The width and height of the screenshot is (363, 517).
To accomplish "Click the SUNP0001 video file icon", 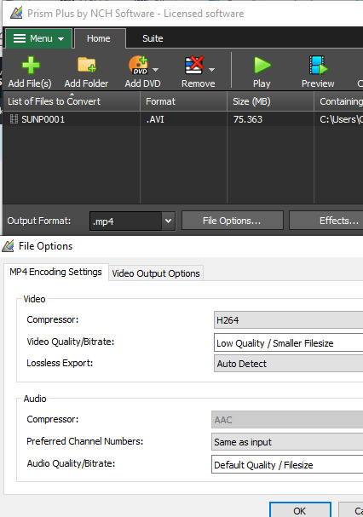I will tap(14, 119).
